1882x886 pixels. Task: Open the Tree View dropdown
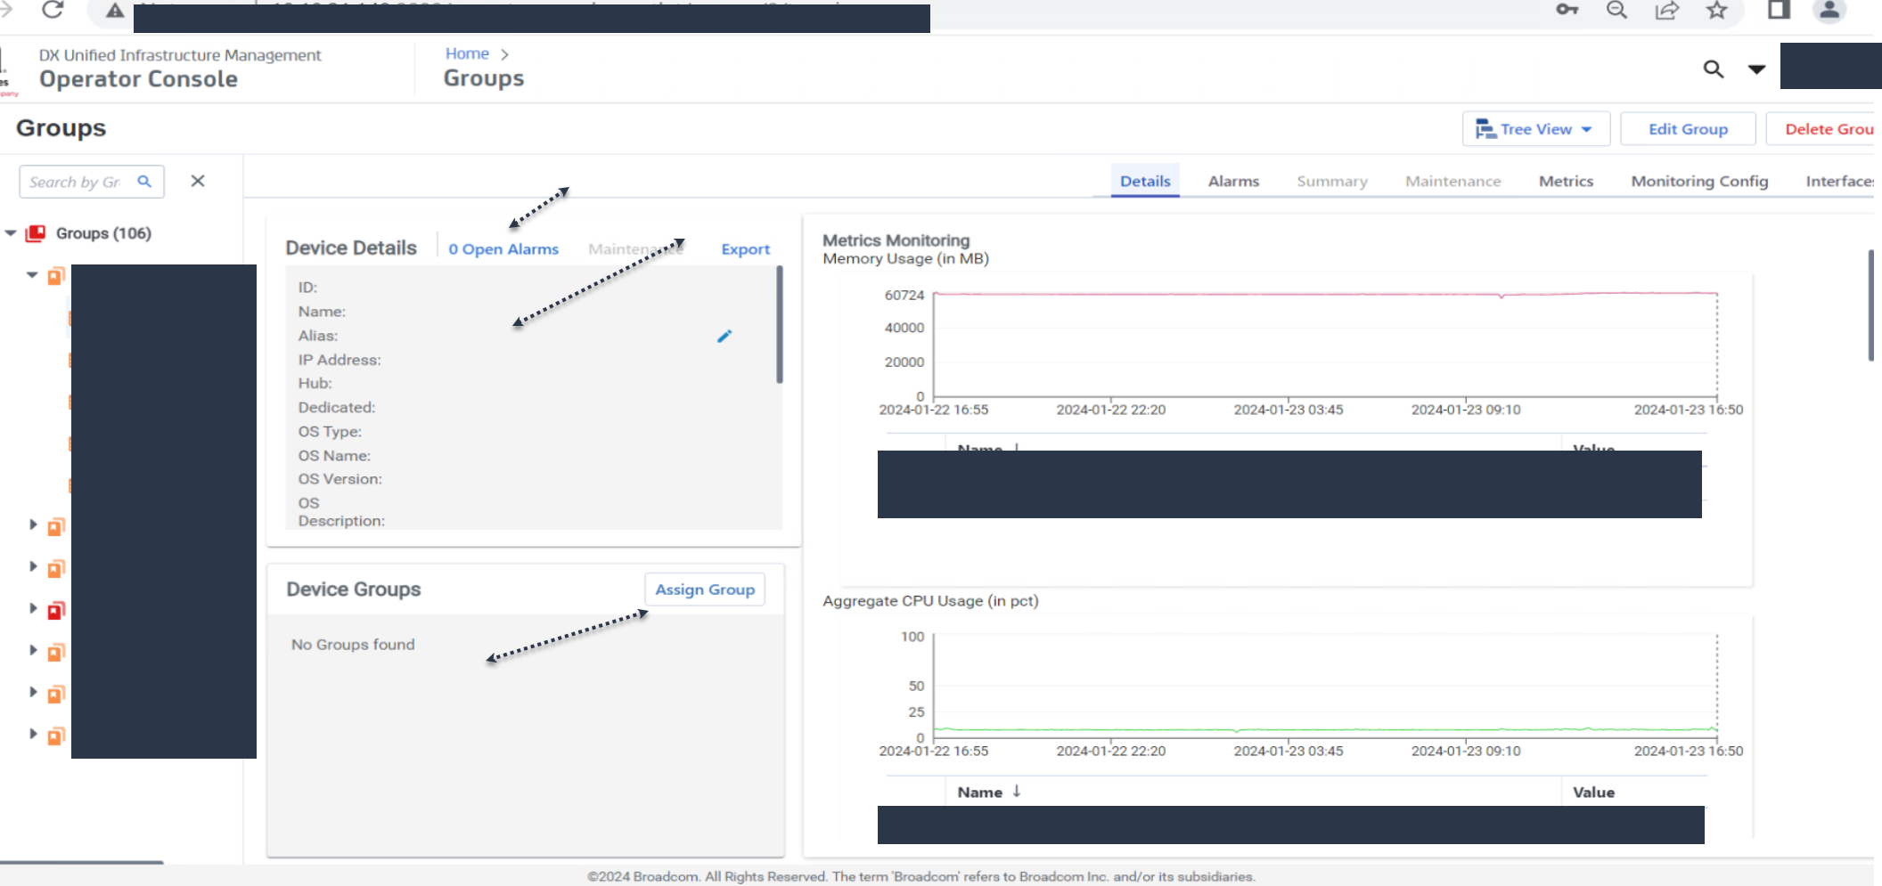pos(1536,129)
